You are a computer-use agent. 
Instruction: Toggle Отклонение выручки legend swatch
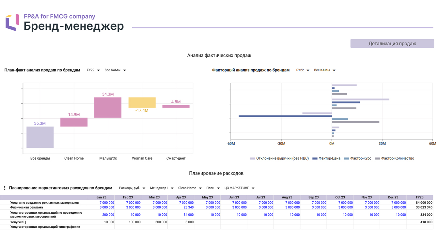click(x=252, y=159)
